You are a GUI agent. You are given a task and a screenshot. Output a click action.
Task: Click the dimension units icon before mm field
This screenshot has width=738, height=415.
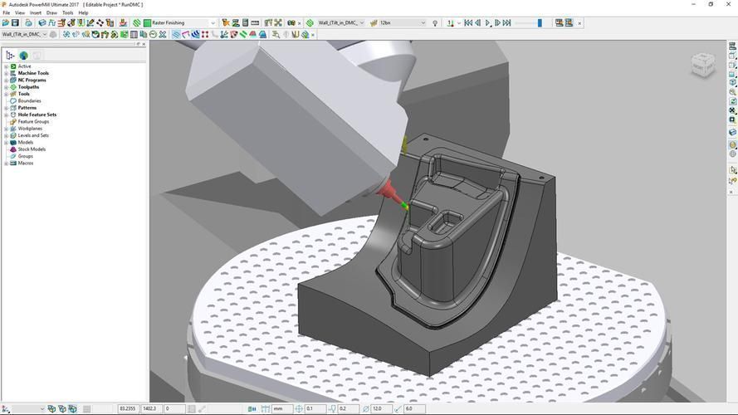click(x=266, y=409)
